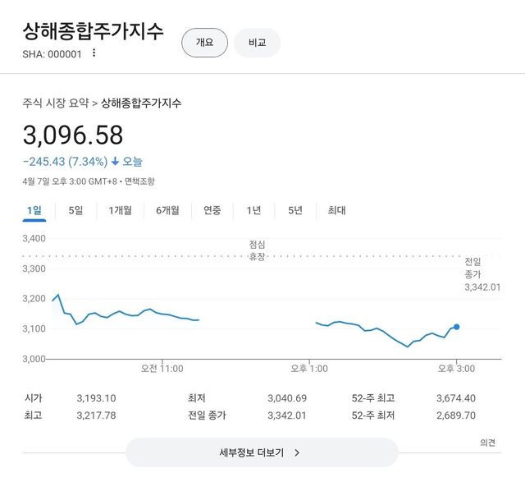Click the 의견 feedback link
525x482 pixels.
487,443
